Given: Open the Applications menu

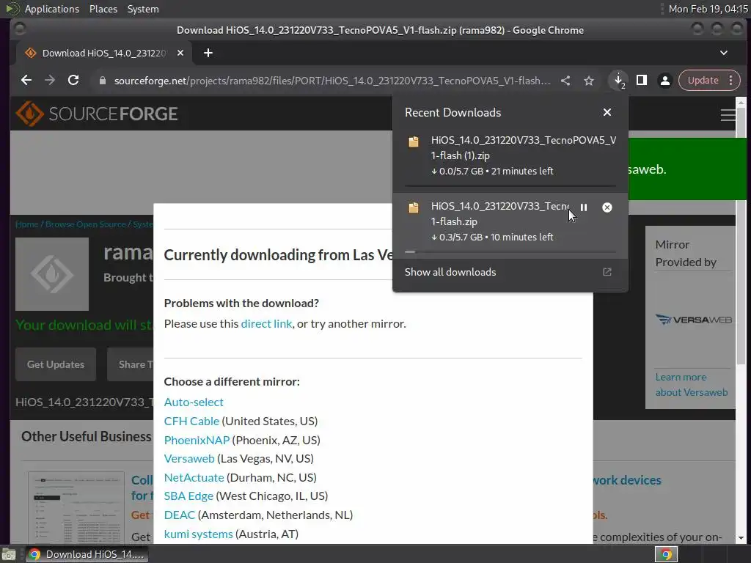Looking at the screenshot, I should pos(52,9).
